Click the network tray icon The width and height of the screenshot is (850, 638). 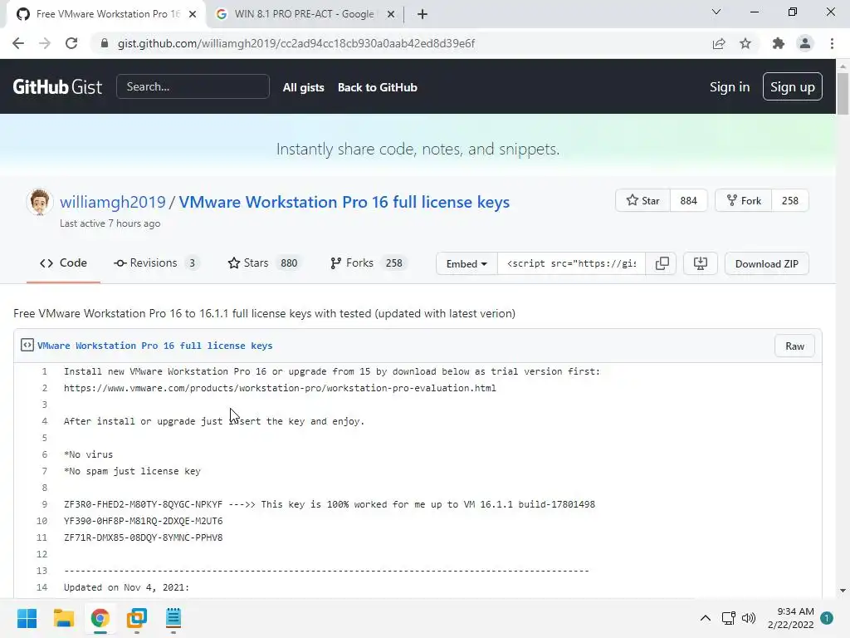coord(729,618)
